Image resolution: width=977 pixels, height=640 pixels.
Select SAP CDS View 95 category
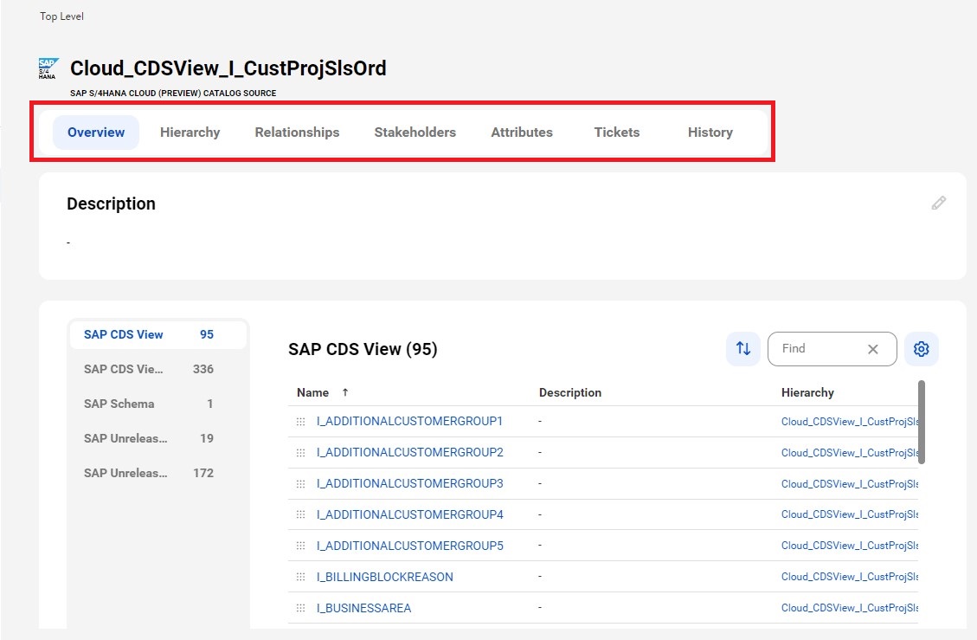(x=157, y=334)
